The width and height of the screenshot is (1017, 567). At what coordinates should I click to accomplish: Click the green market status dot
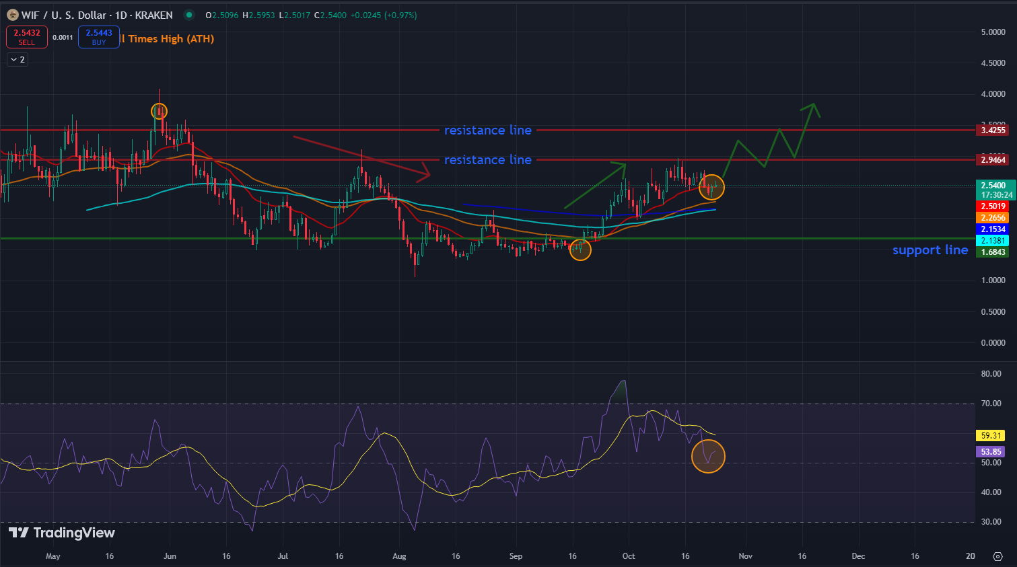tap(189, 15)
